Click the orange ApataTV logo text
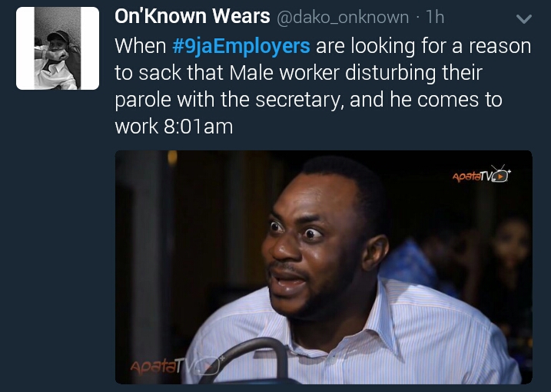 (x=471, y=177)
